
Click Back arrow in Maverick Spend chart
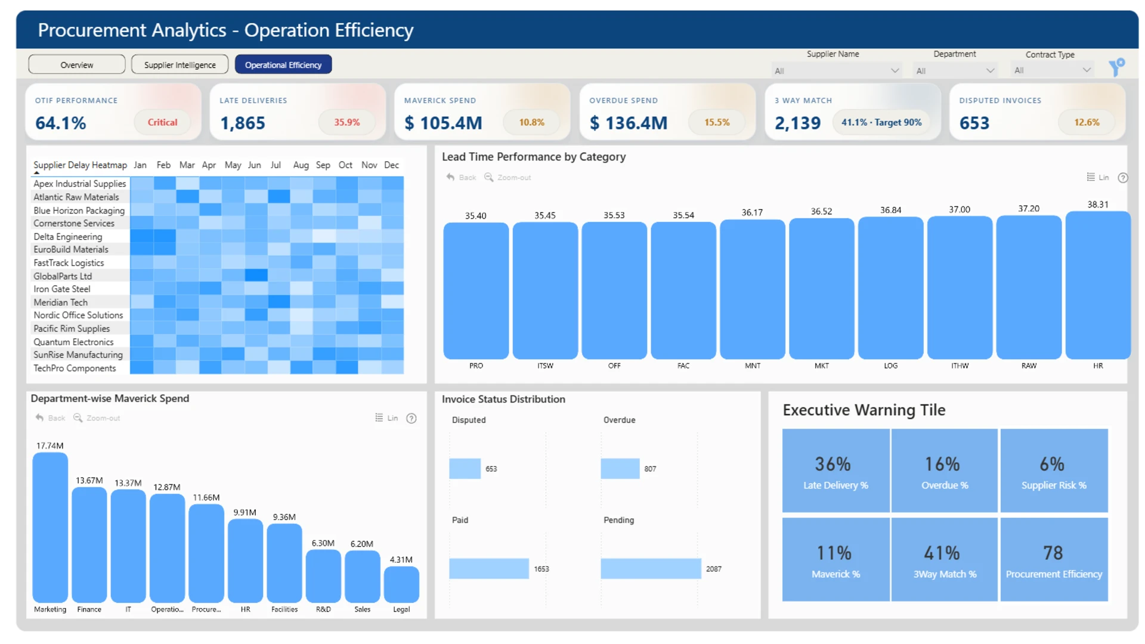click(39, 418)
